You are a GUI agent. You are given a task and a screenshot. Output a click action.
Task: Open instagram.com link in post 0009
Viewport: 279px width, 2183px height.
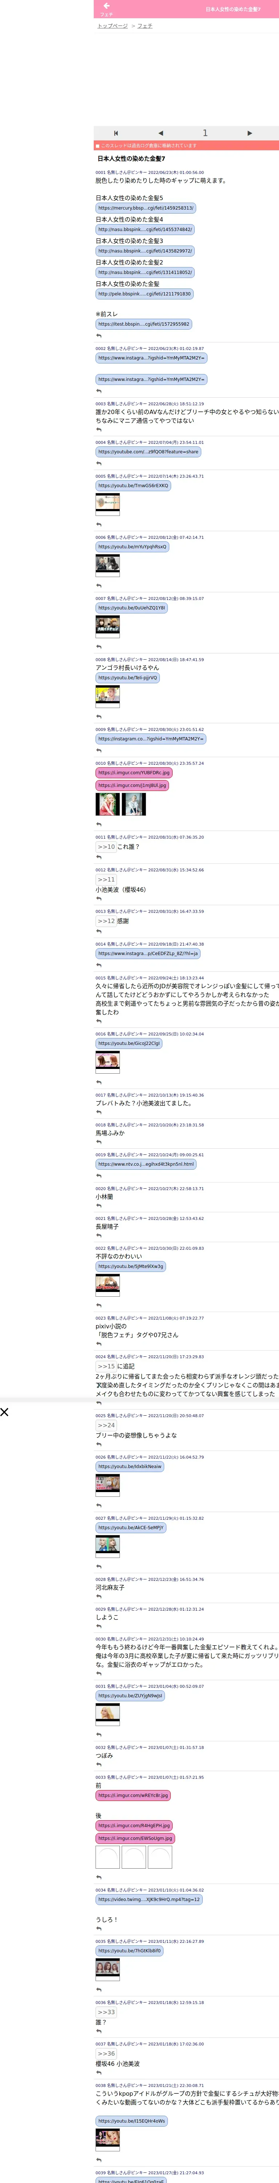point(150,739)
